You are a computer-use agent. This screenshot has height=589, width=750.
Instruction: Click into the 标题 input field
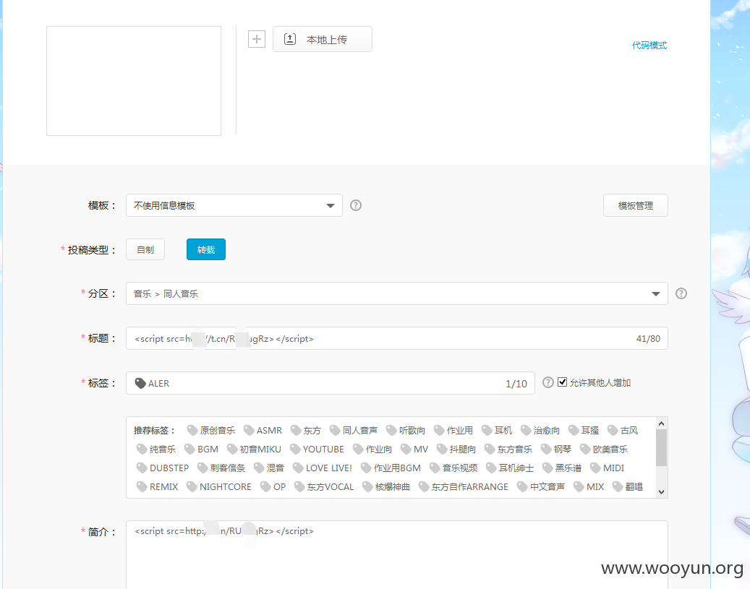click(x=397, y=338)
